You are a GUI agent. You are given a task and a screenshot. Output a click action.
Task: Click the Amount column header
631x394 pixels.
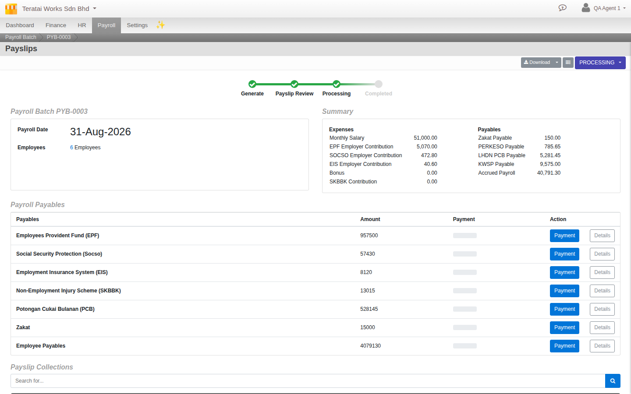370,219
